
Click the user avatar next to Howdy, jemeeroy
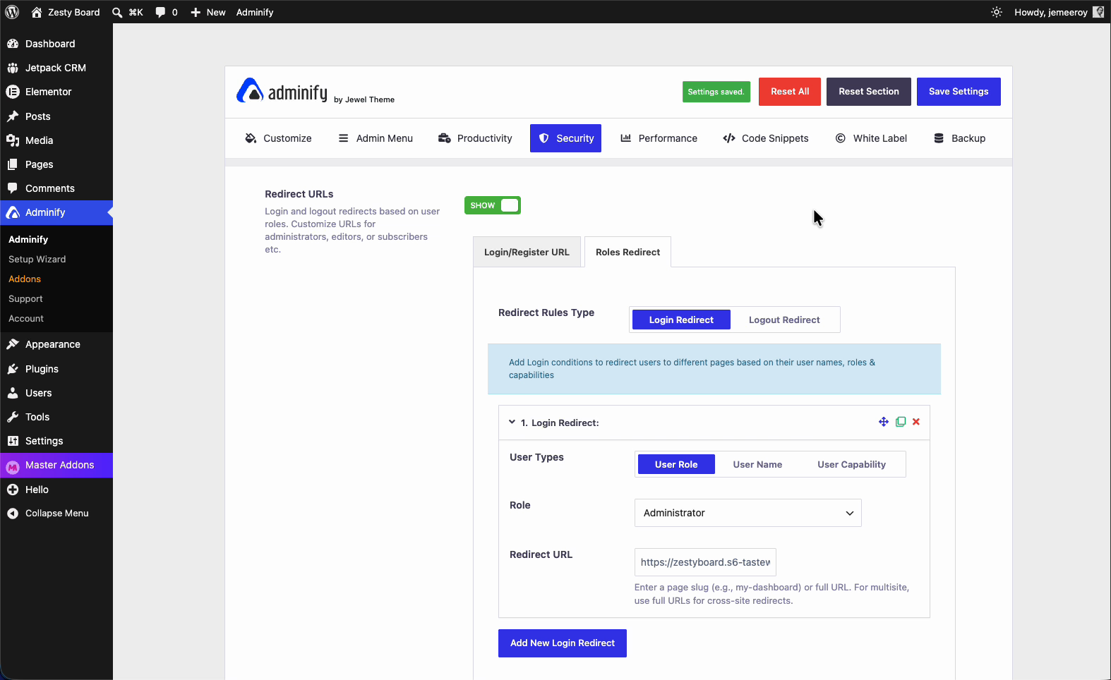pyautogui.click(x=1098, y=12)
